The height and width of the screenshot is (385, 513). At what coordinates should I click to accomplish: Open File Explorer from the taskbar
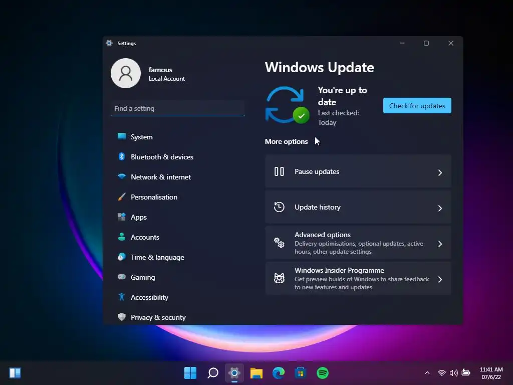(x=256, y=373)
